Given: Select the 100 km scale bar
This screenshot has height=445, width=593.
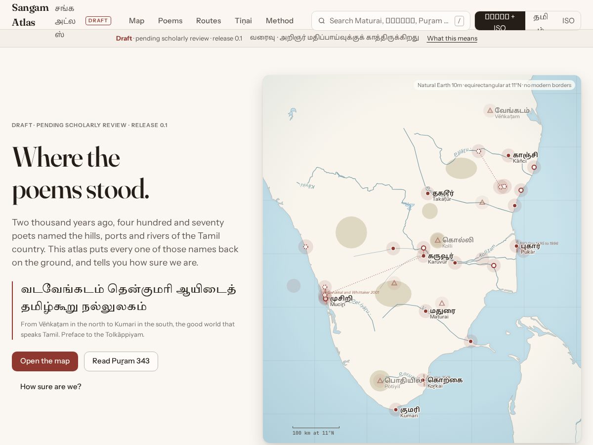Looking at the screenshot, I should click(316, 431).
